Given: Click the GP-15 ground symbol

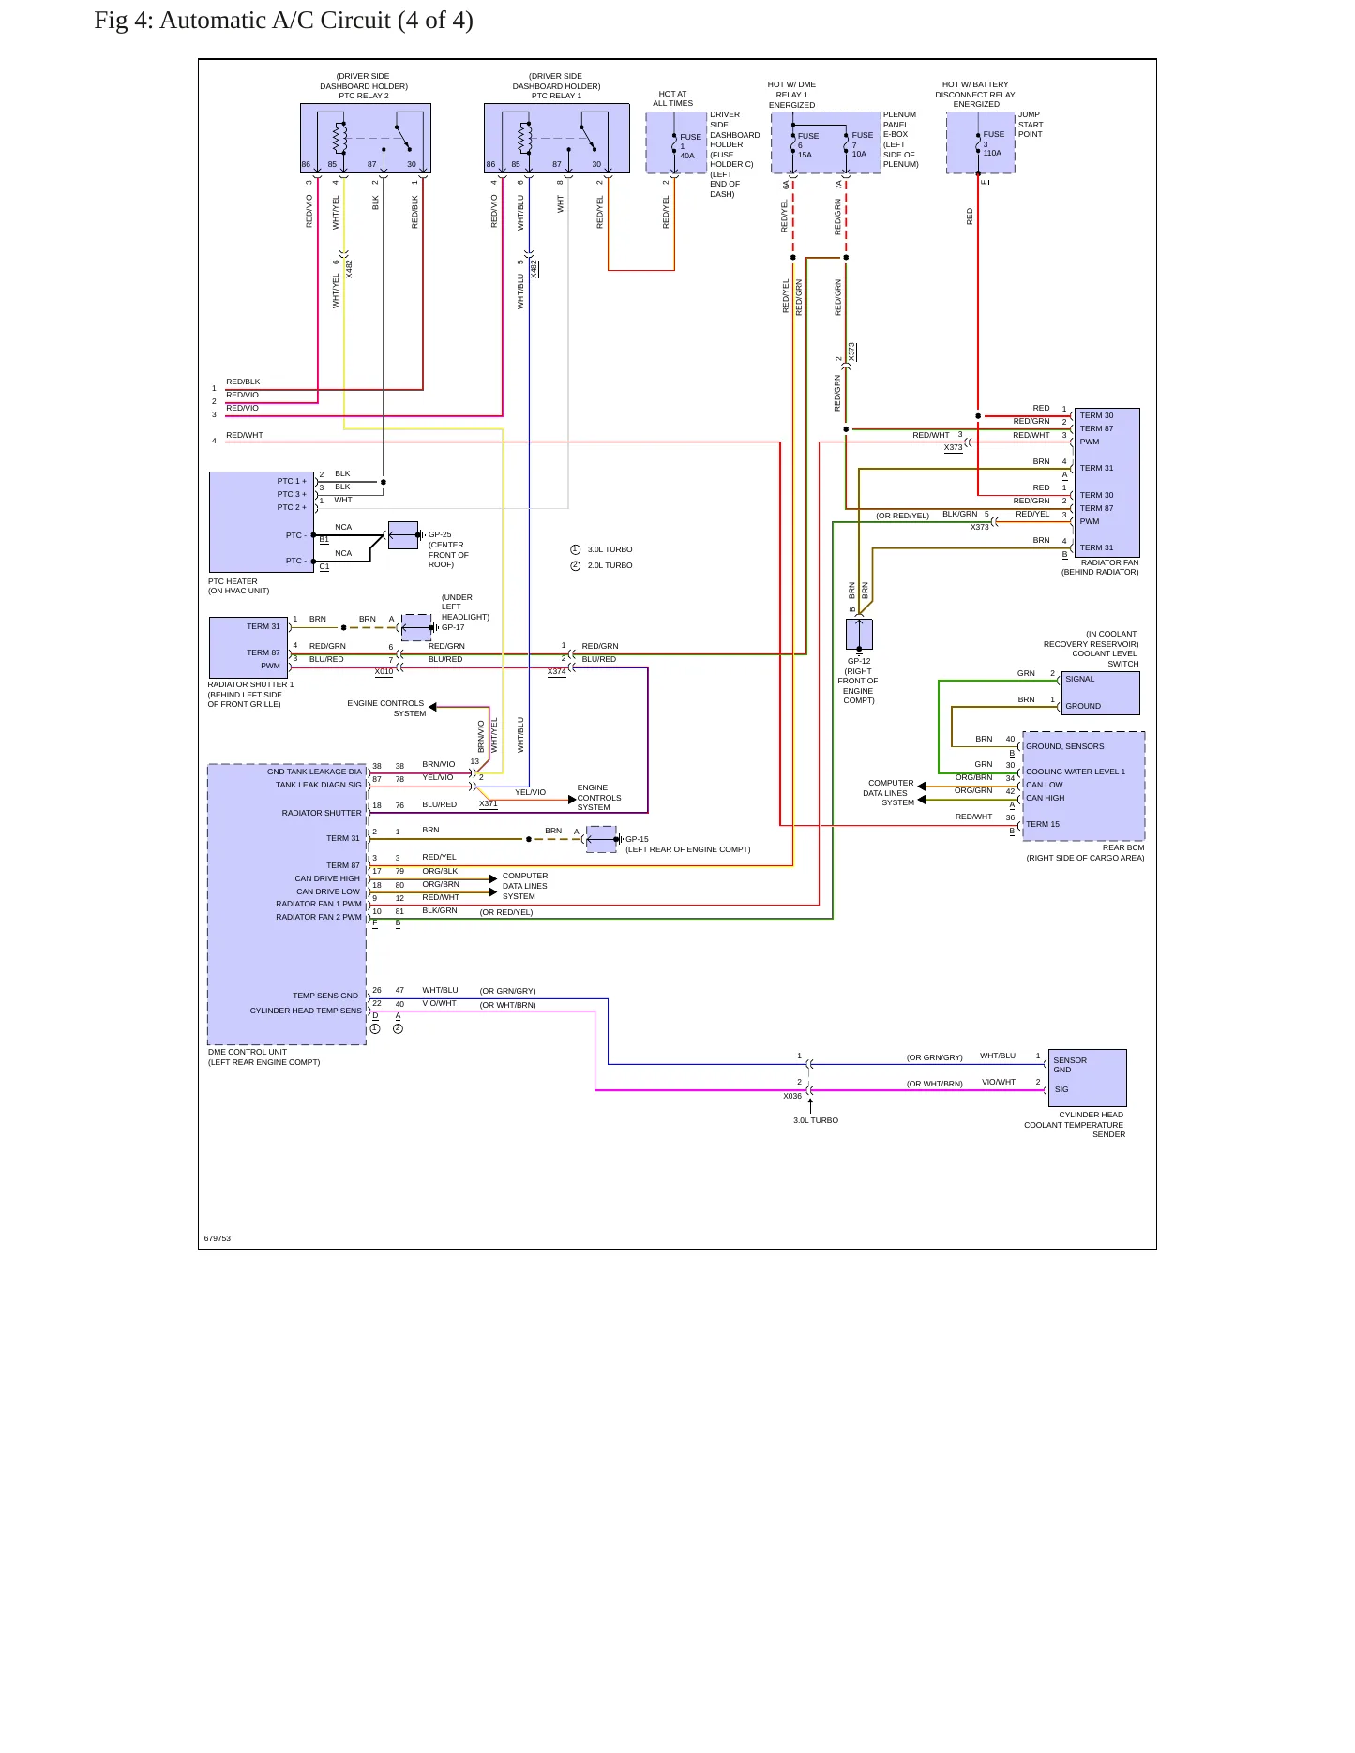Looking at the screenshot, I should click(x=602, y=839).
